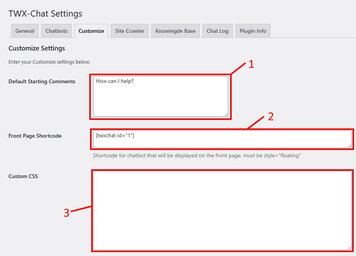This screenshot has width=356, height=256.
Task: Click the TWX-Chat Settings page title
Action: point(45,13)
